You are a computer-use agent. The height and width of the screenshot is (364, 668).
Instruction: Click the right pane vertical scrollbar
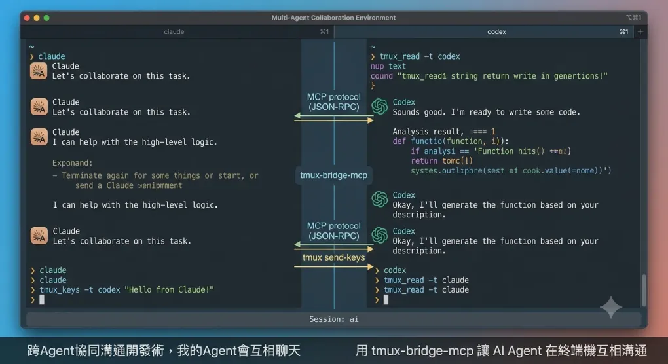(x=644, y=290)
